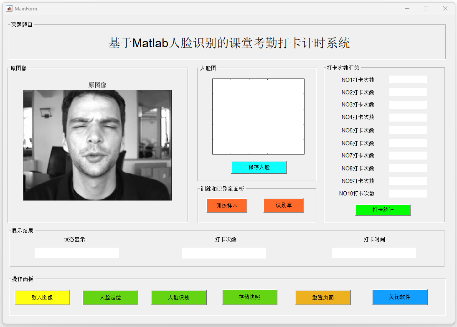
Task: Select the NO6打卡次数 count field
Action: (x=408, y=143)
